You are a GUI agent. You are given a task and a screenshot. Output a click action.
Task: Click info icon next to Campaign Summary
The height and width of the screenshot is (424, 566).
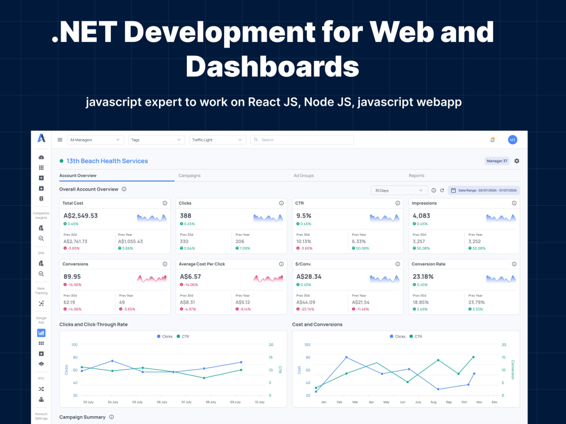(112, 417)
